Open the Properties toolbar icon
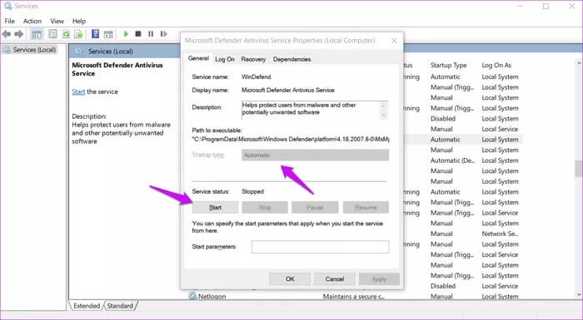Screen dimensions: 583x320 pyautogui.click(x=52, y=34)
